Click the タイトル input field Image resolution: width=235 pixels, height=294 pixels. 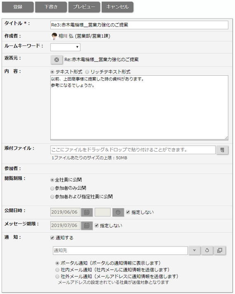(139, 25)
